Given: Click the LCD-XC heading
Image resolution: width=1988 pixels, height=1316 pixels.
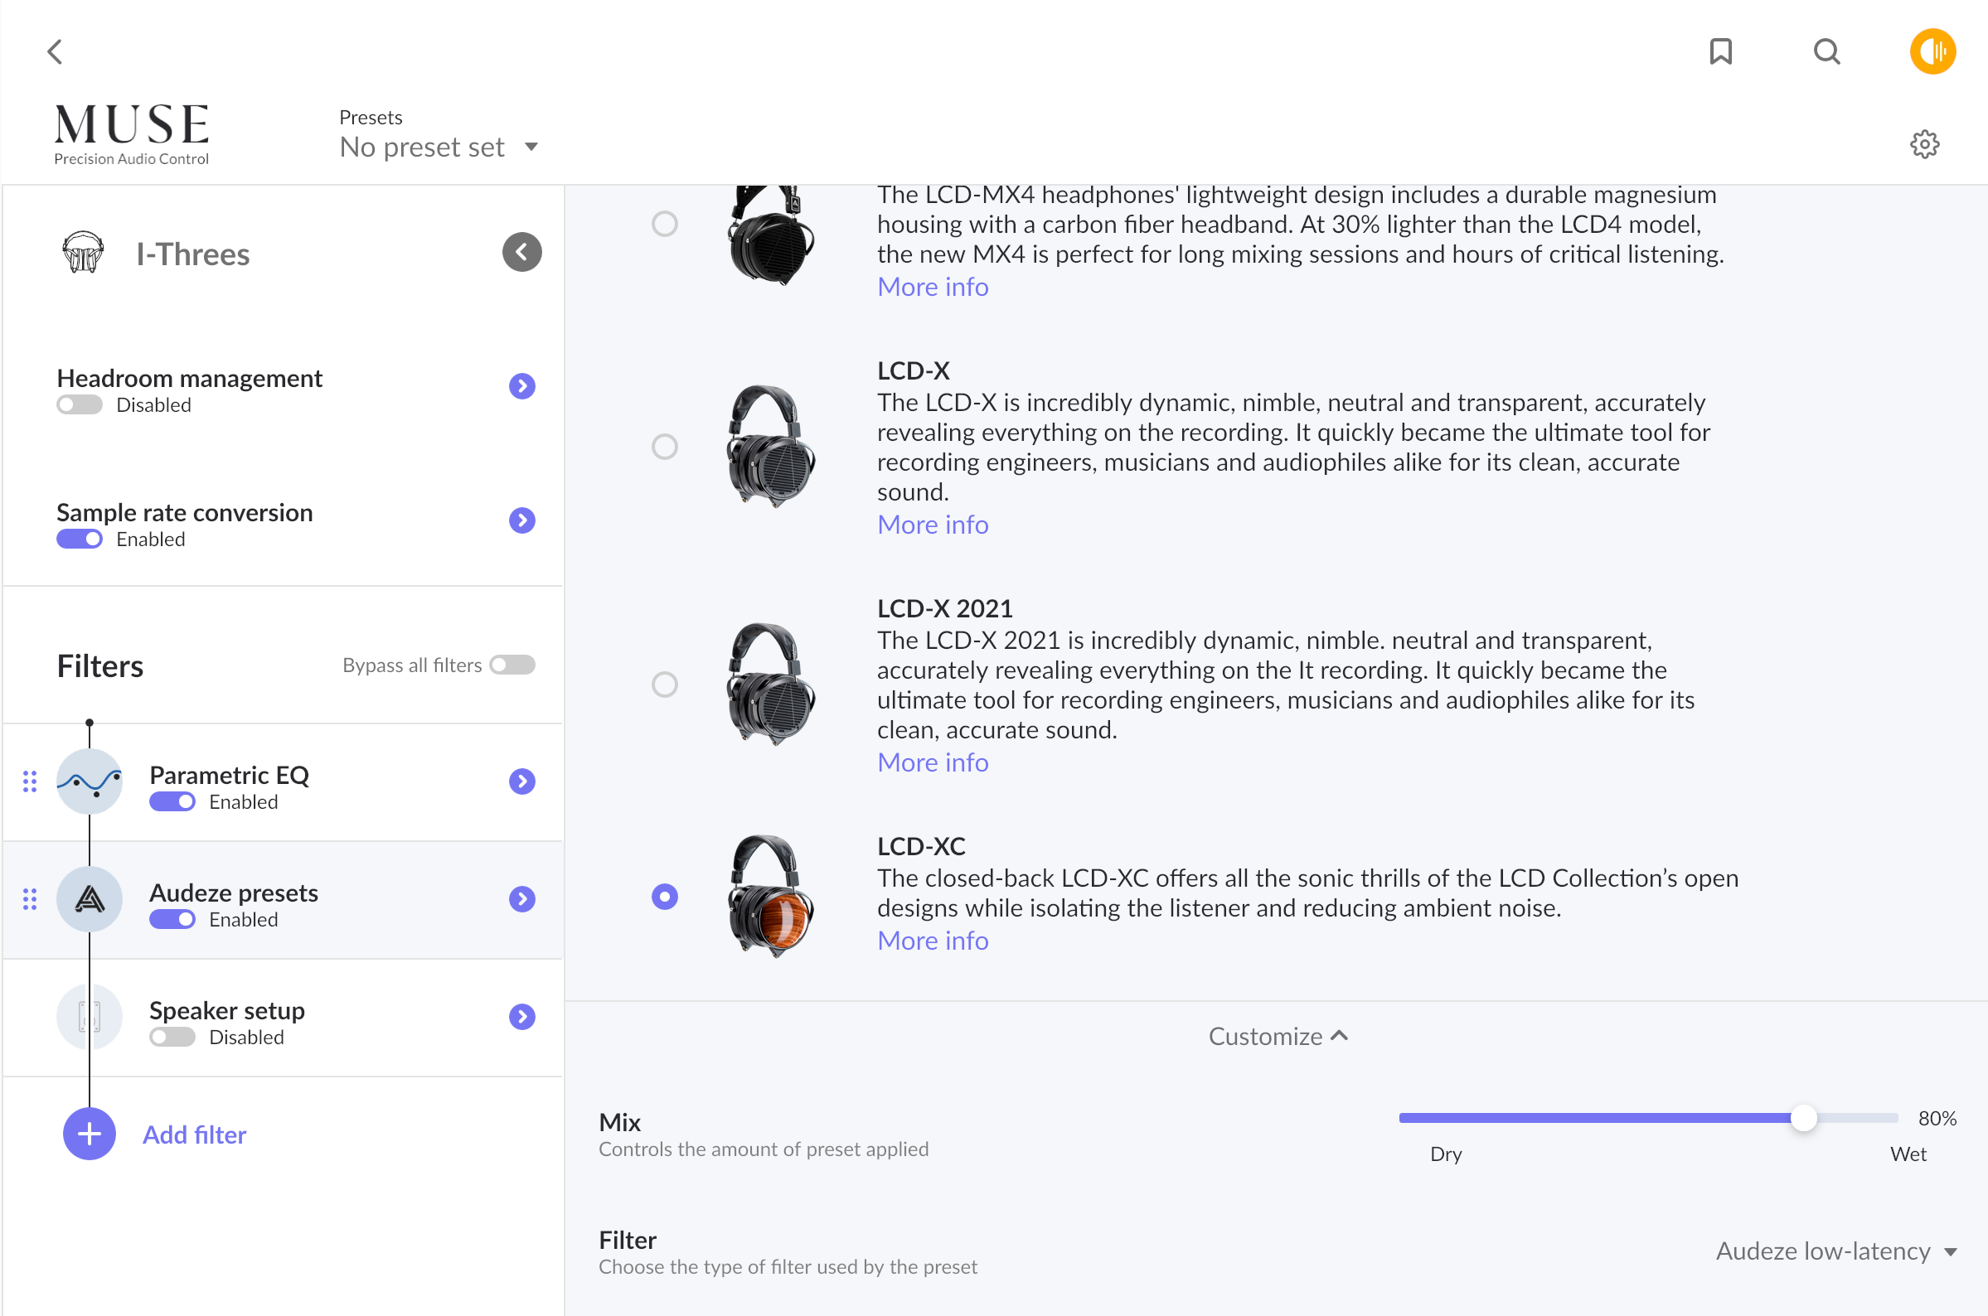Looking at the screenshot, I should coord(921,846).
